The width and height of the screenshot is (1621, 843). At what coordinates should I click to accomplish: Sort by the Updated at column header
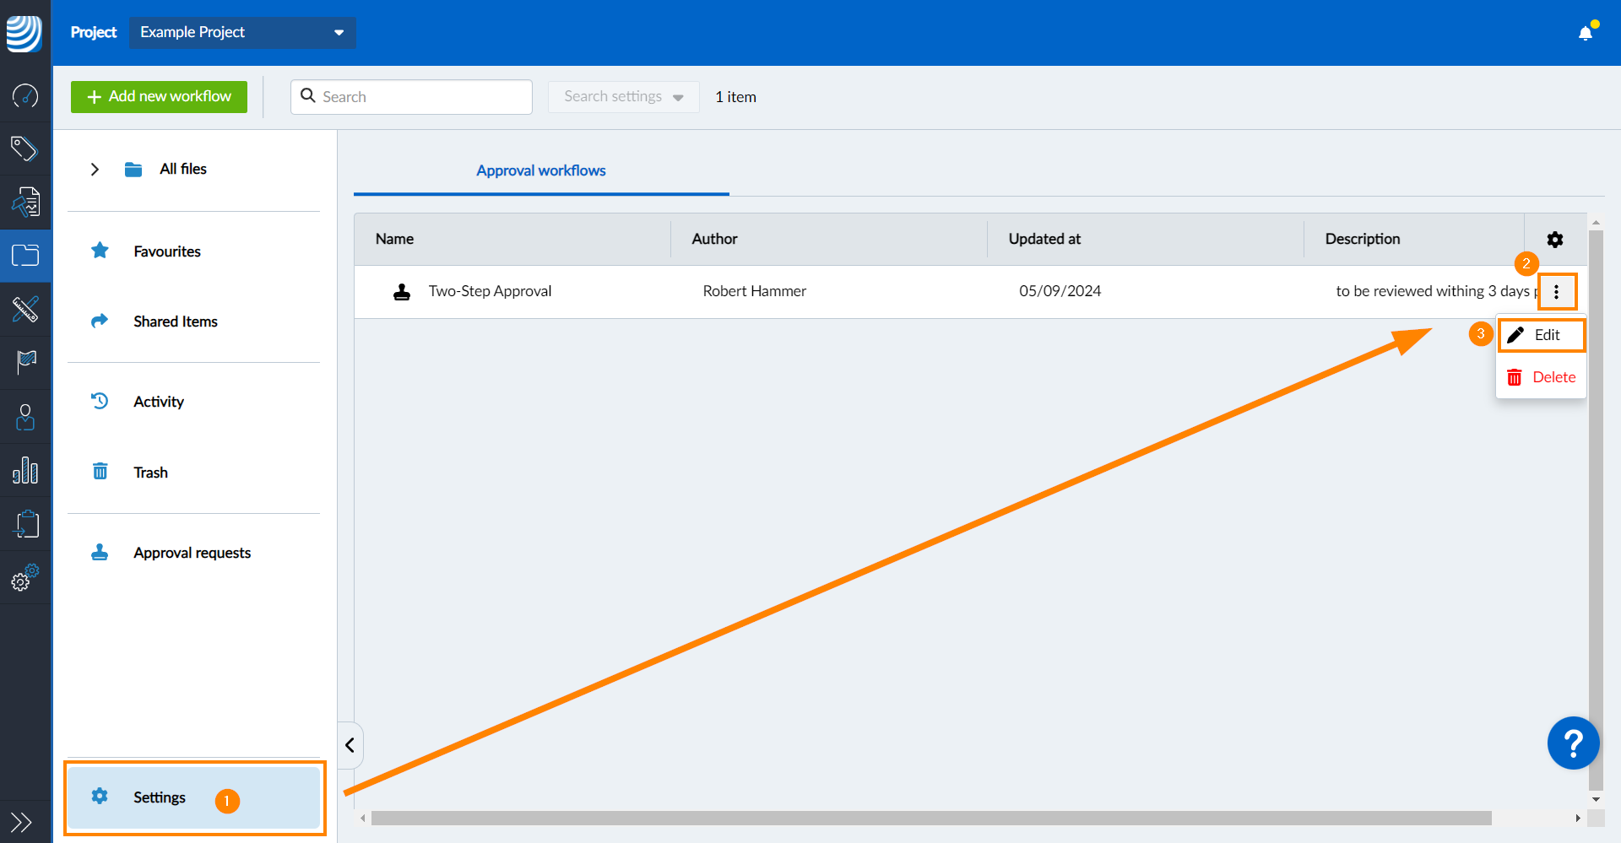[x=1044, y=239]
